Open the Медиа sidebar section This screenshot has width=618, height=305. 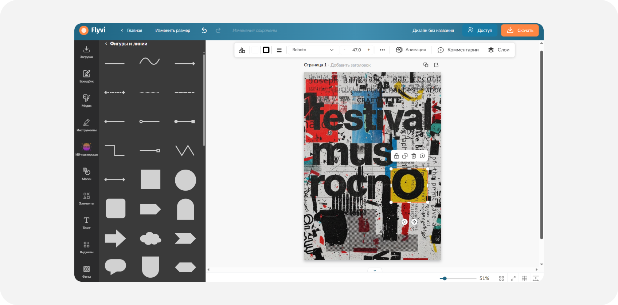pyautogui.click(x=86, y=101)
